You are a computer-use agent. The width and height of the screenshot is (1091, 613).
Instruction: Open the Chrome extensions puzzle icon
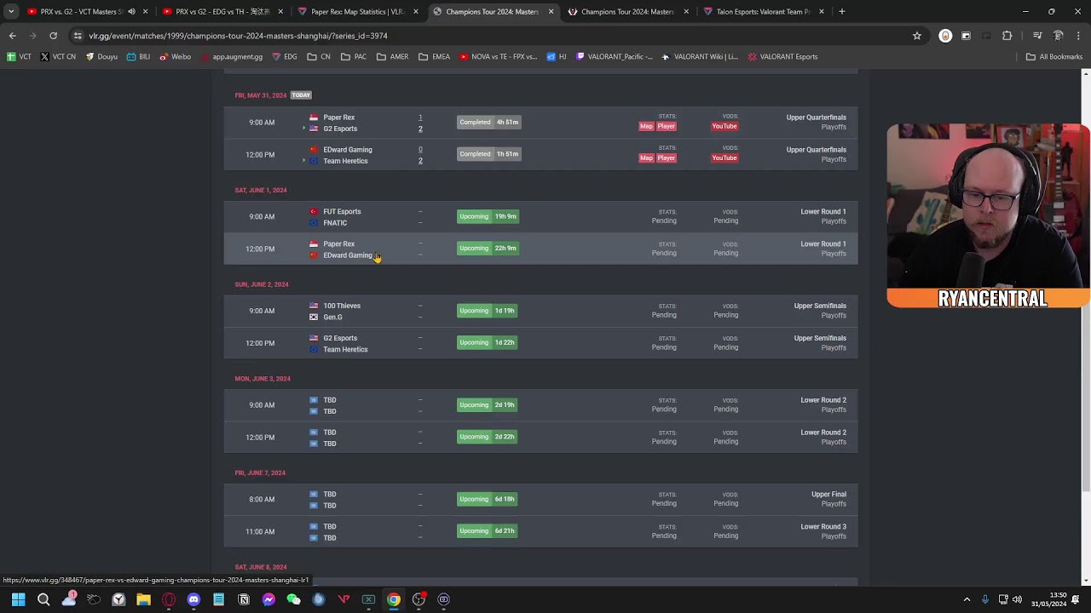click(1007, 36)
